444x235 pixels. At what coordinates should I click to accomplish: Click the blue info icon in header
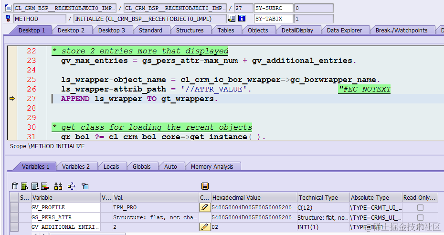tap(242, 19)
